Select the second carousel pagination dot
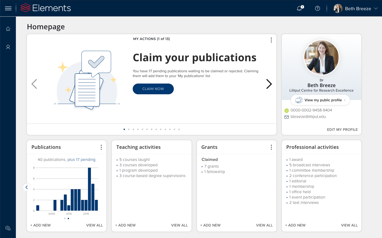This screenshot has width=382, height=238. click(129, 129)
